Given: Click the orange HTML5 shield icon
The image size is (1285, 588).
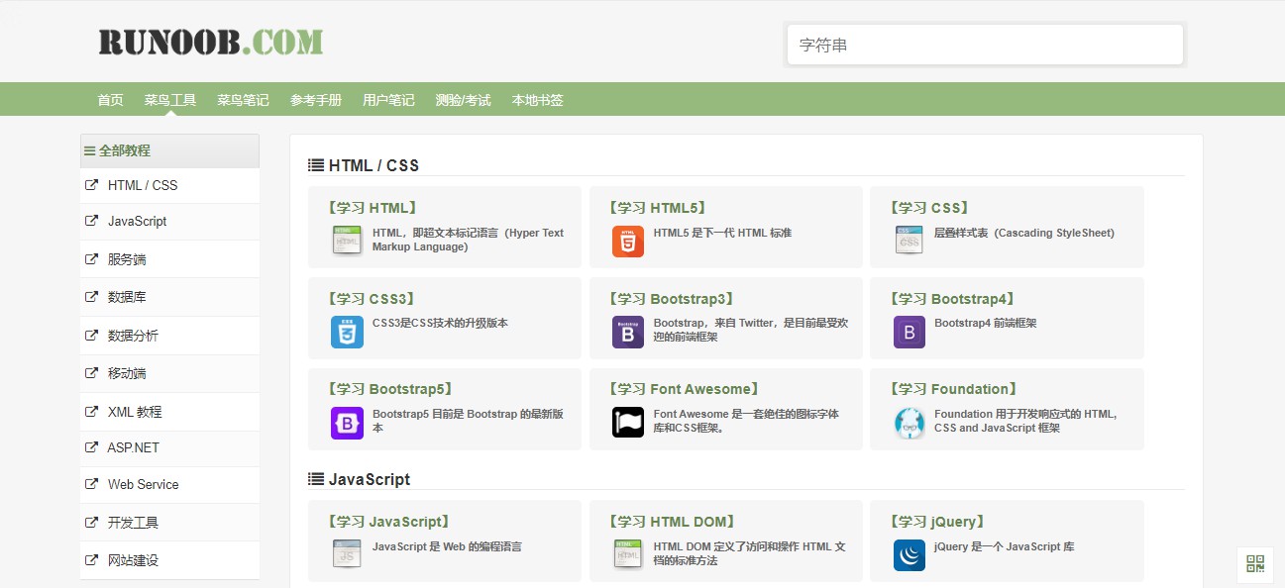Looking at the screenshot, I should pos(628,241).
